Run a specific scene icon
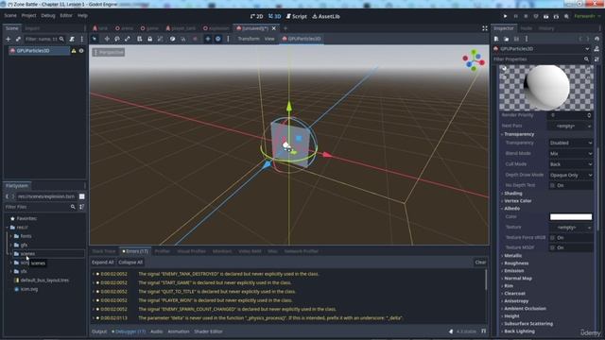 click(556, 16)
